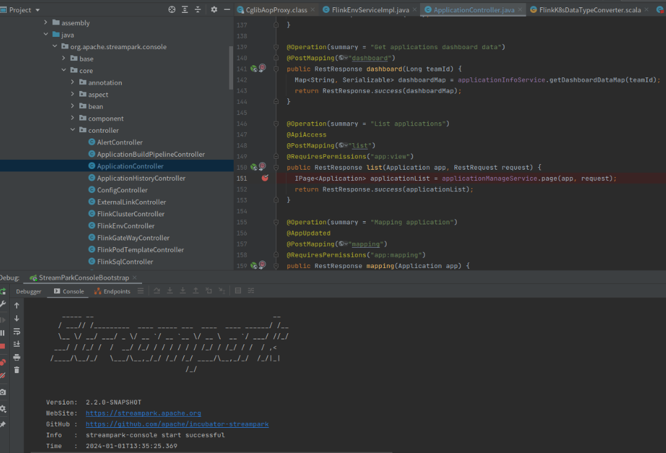Screen dimensions: 666x453
Task: Open the GitHub incubator-streampark link
Action: 176,424
